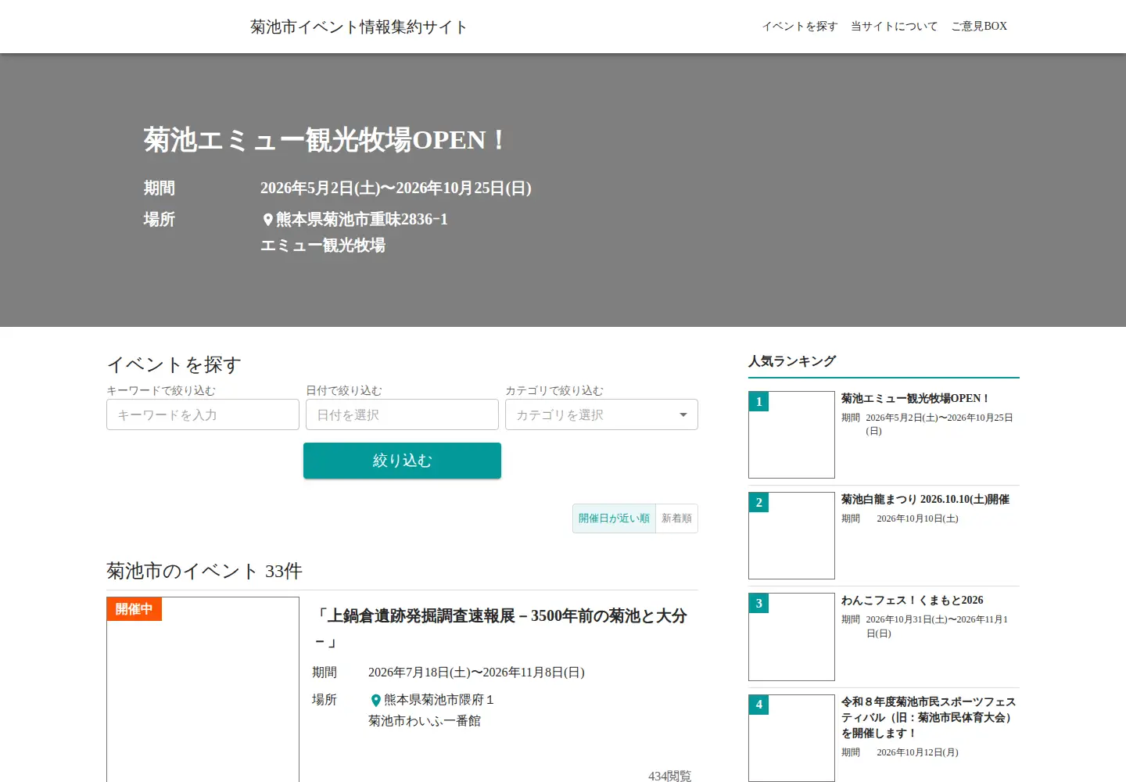The image size is (1126, 782).
Task: Open ranking 1 菊池エミュー観光牧場OPEN！ link
Action: point(915,399)
